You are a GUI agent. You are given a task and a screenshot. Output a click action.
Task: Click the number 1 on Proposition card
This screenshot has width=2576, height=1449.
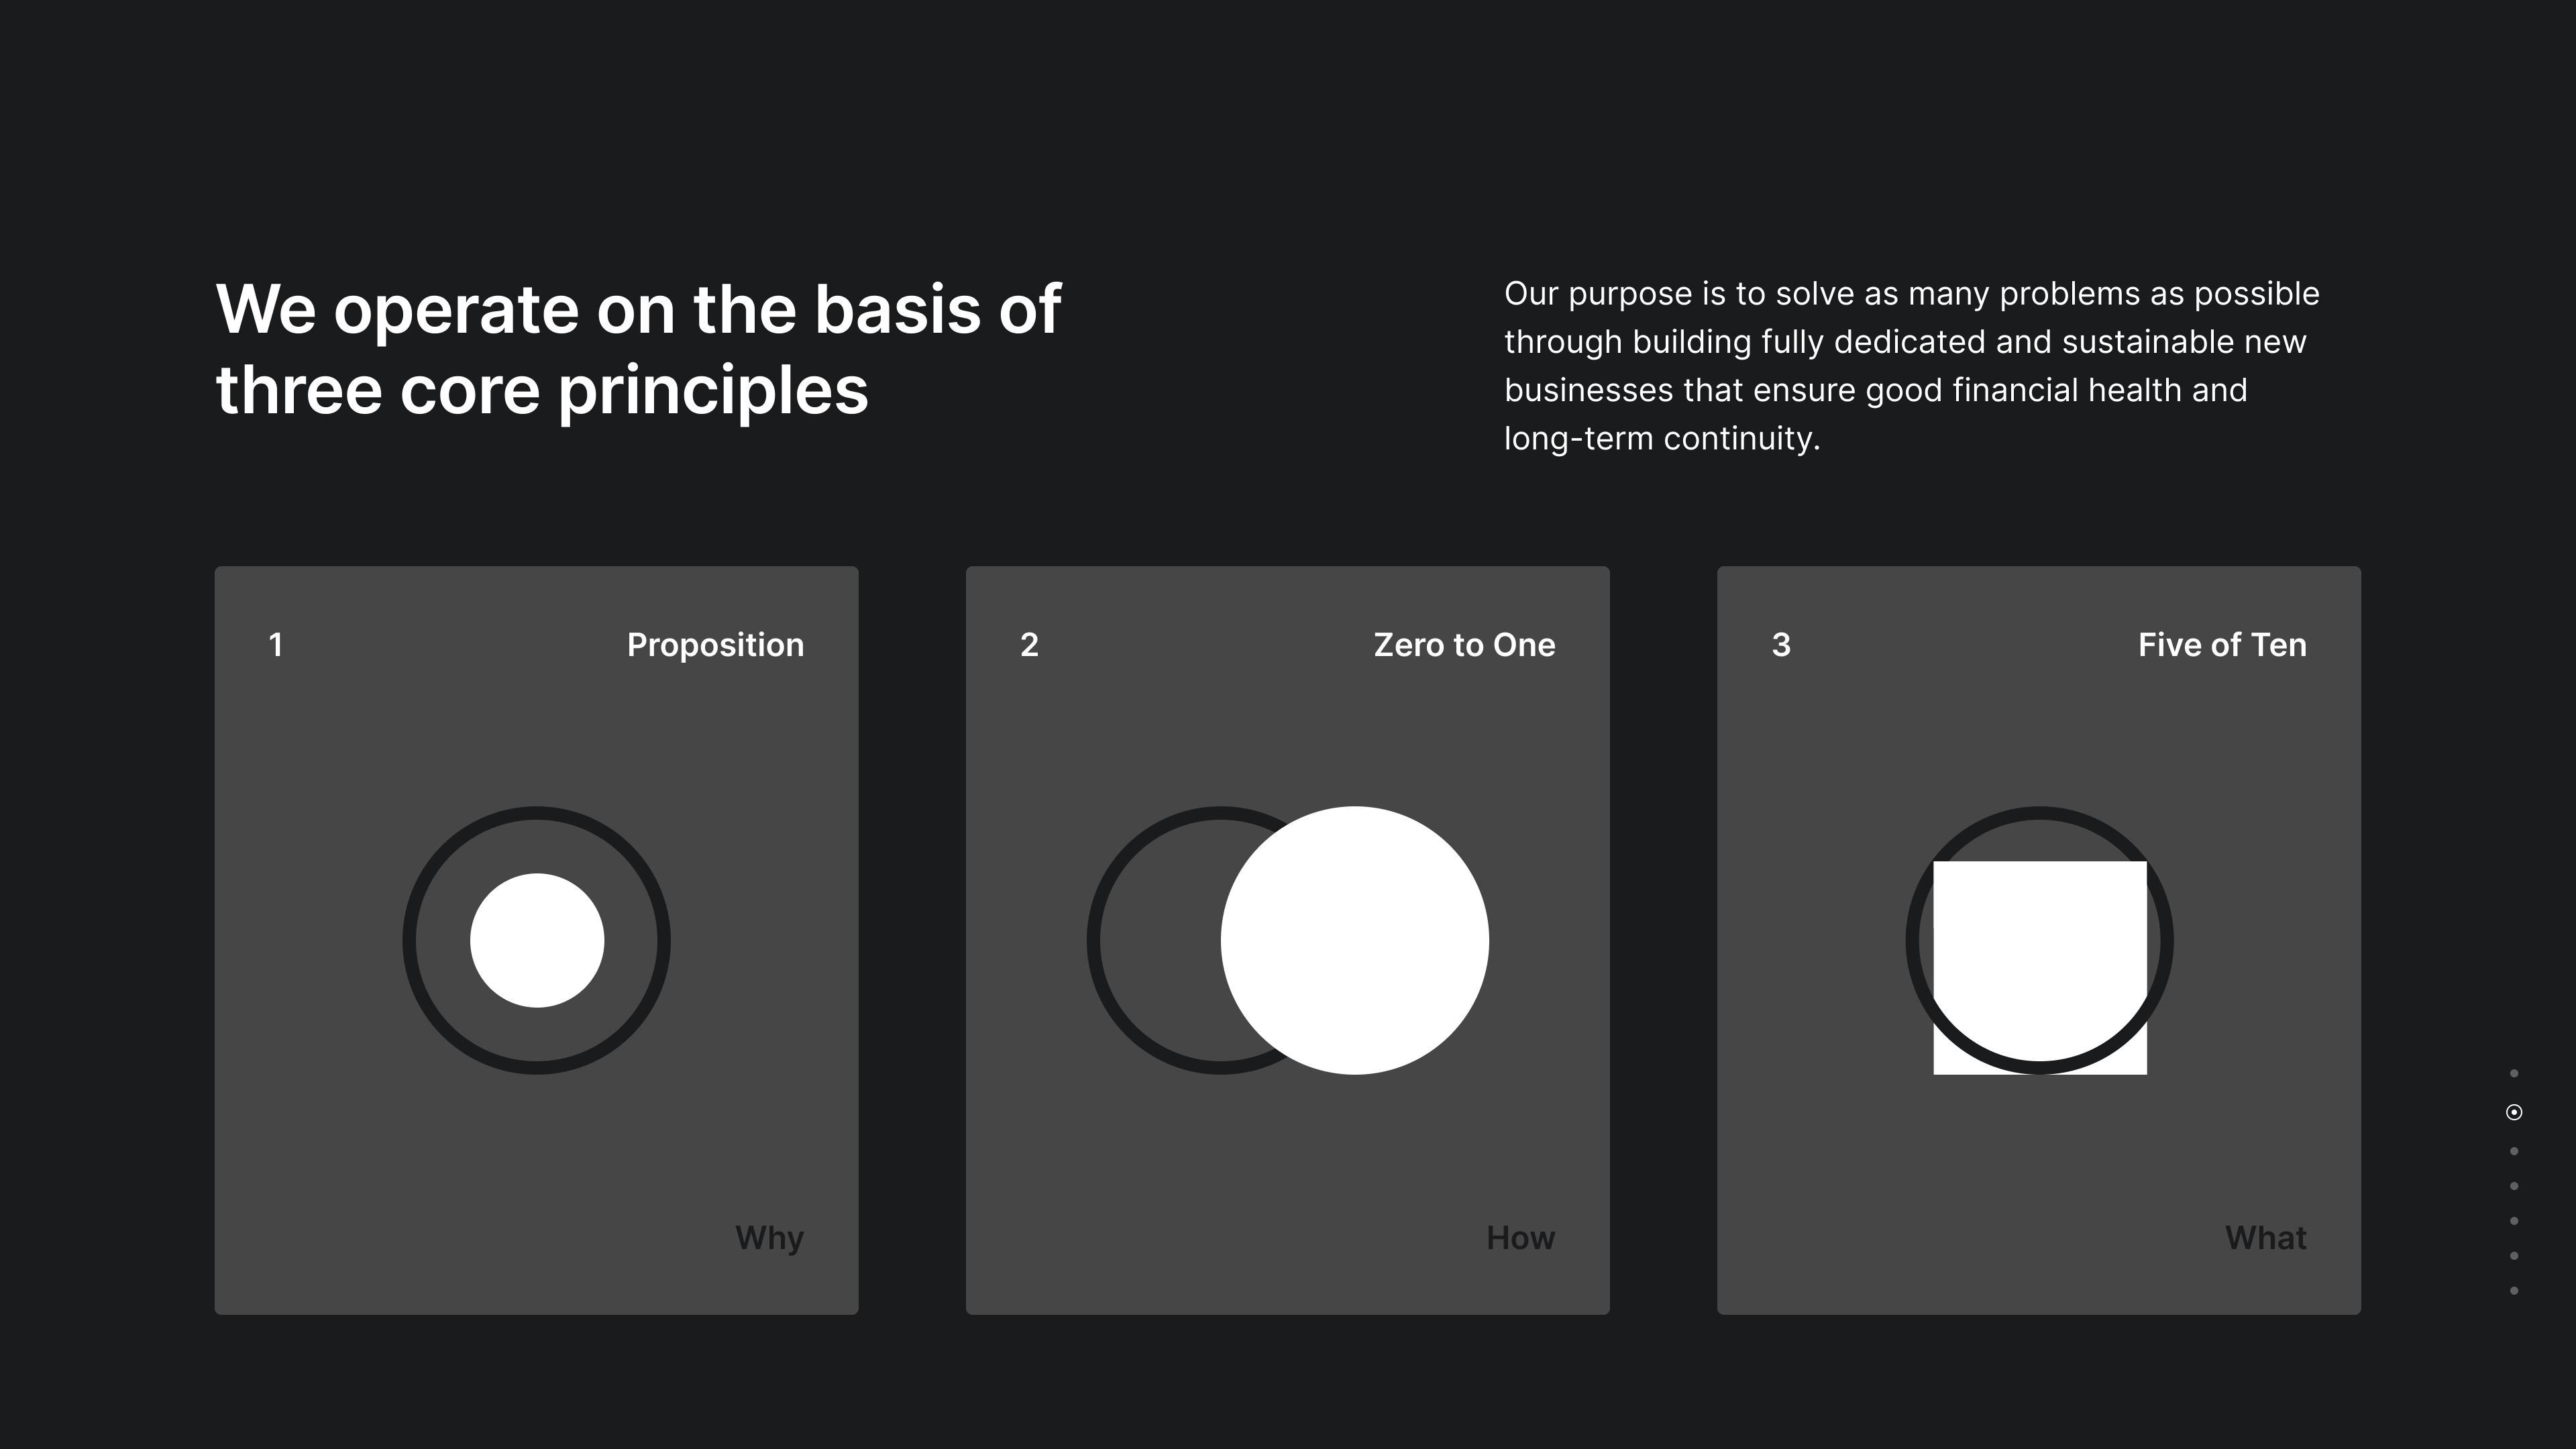(276, 645)
